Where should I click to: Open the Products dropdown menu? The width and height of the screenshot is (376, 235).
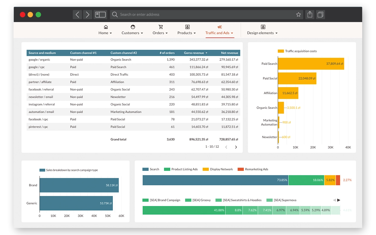pos(187,33)
